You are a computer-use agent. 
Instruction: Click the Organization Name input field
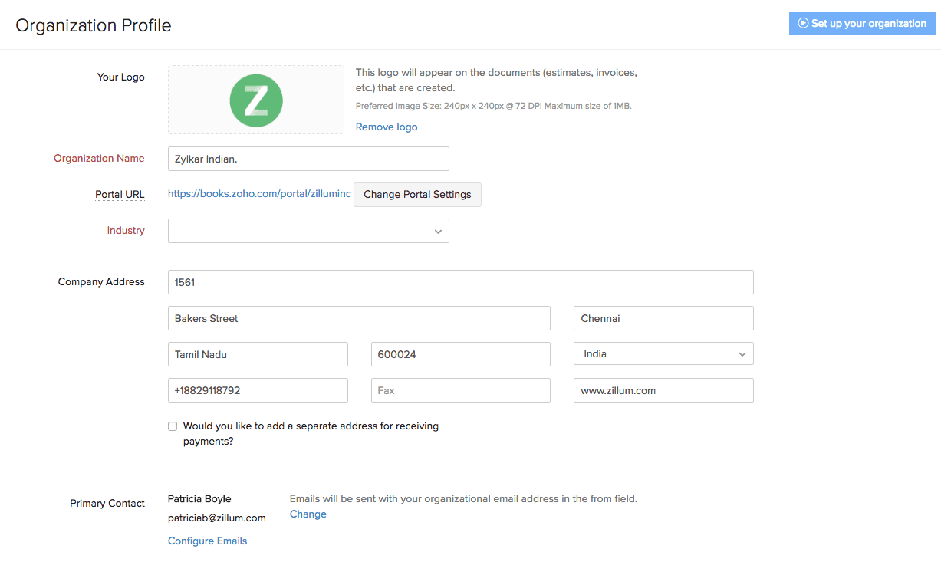[x=308, y=159]
